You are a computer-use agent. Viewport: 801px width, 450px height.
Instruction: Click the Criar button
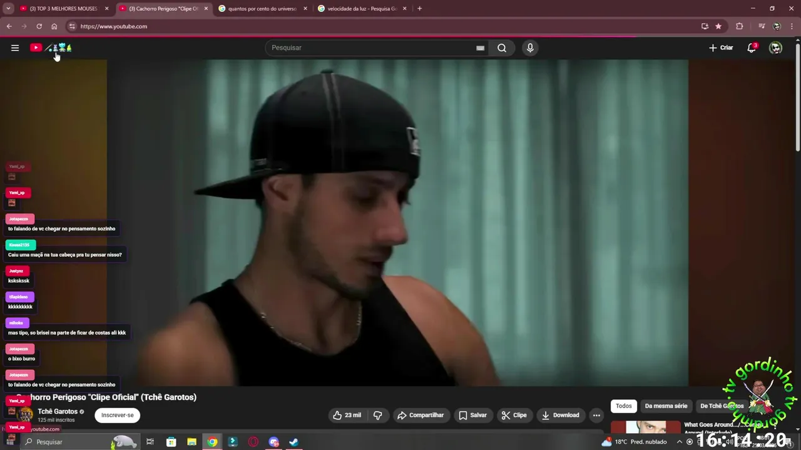click(721, 47)
